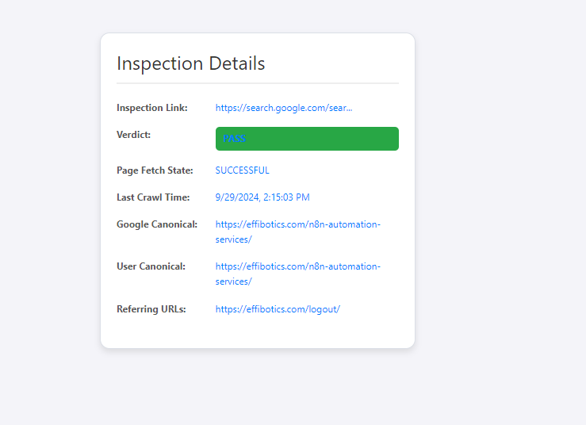Open the Referring URLs logout link
Image resolution: width=586 pixels, height=425 pixels.
pos(278,309)
